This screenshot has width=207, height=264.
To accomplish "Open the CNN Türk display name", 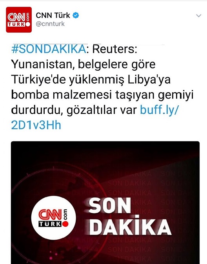I will (53, 15).
